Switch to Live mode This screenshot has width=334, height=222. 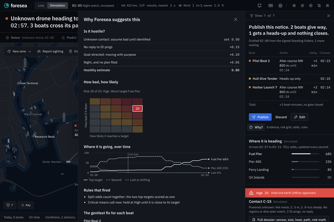41,5
